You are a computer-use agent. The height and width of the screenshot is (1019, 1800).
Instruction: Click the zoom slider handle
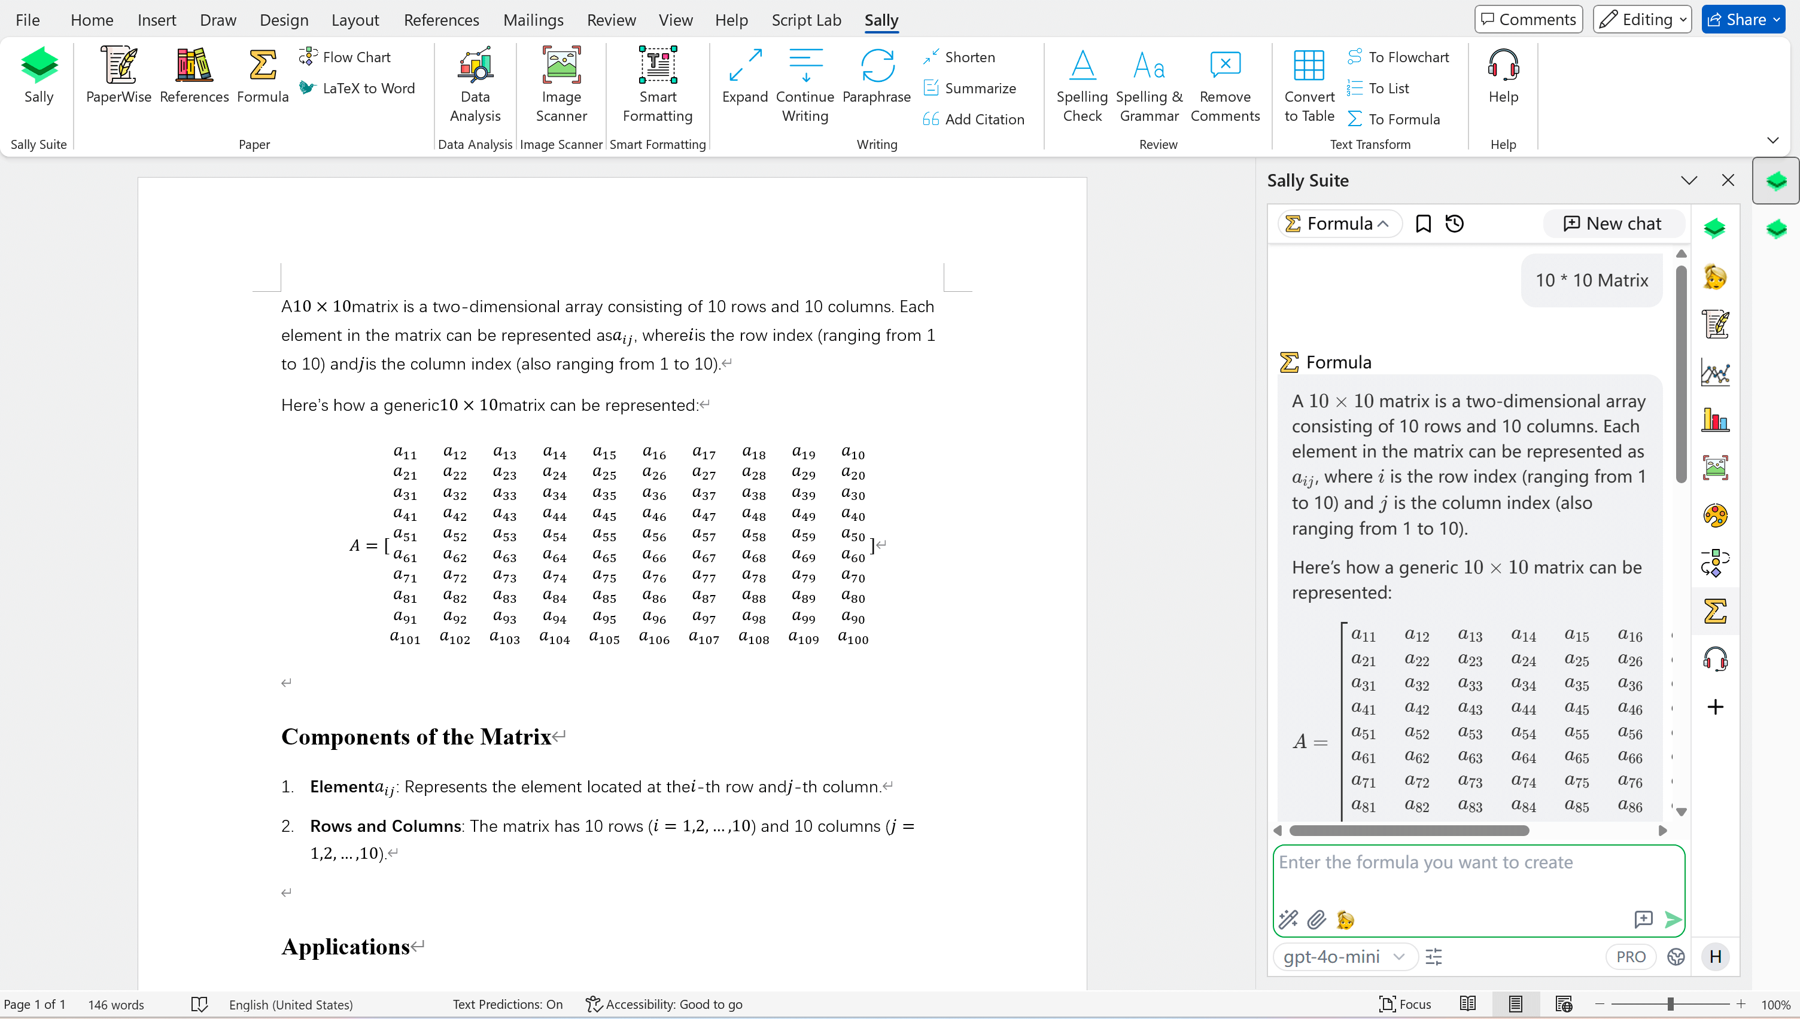tap(1671, 1004)
